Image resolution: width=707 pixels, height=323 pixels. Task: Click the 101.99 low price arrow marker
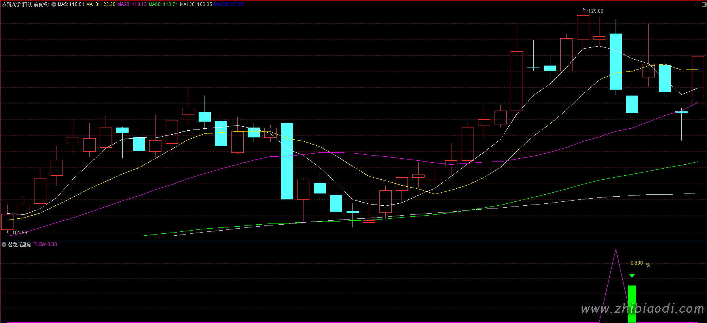[9, 232]
